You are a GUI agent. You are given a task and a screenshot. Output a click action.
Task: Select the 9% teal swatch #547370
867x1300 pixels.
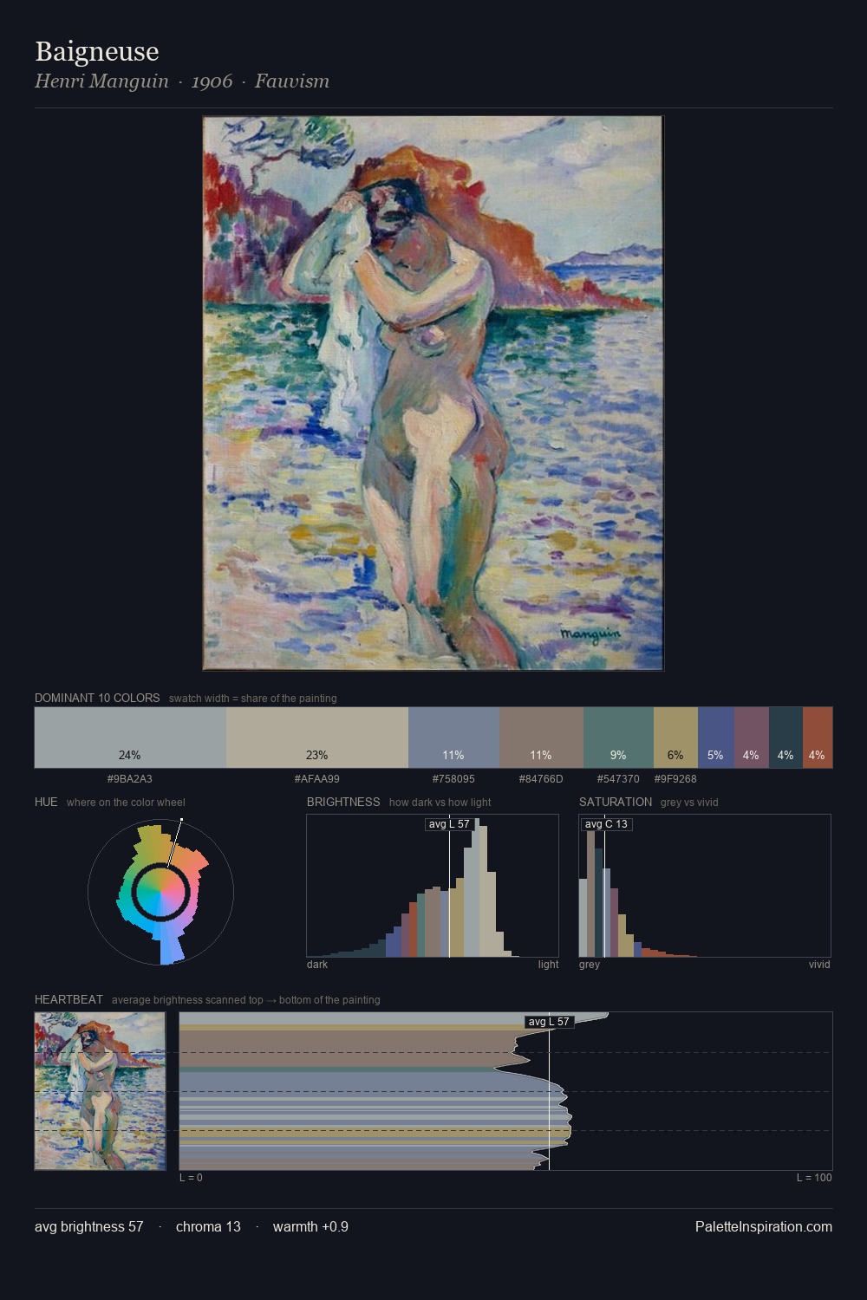pos(618,738)
